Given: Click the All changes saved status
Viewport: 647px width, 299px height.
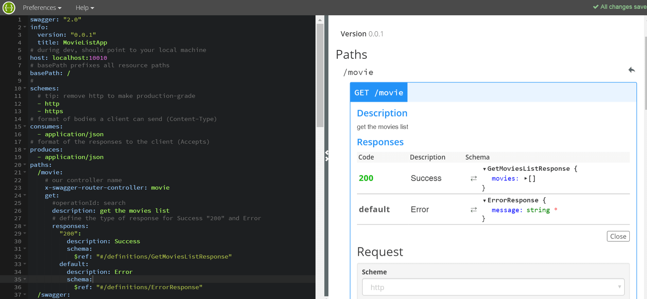Looking at the screenshot, I should pos(620,7).
